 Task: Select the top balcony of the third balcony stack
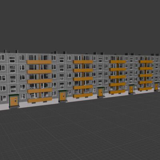pyautogui.click(x=118, y=62)
